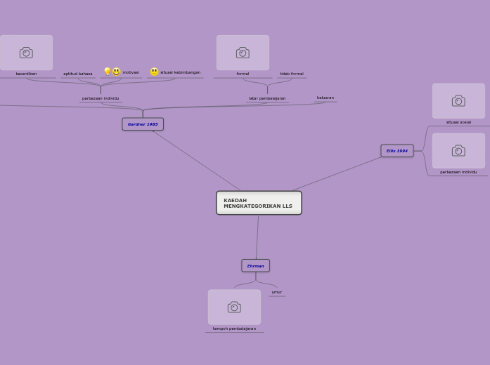Select the latar pembelajaran node
The width and height of the screenshot is (490, 365).
267,98
